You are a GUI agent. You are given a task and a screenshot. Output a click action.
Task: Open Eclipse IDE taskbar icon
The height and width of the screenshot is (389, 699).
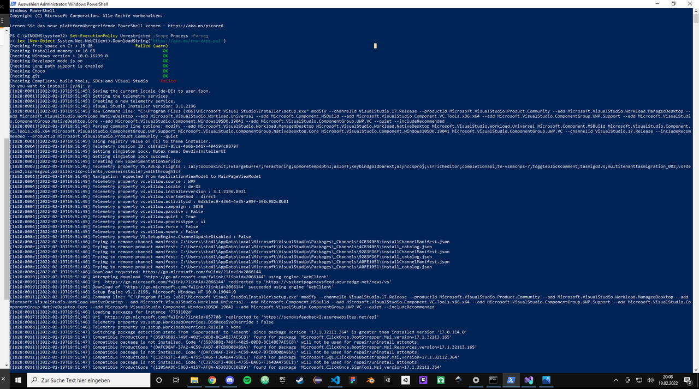click(317, 380)
